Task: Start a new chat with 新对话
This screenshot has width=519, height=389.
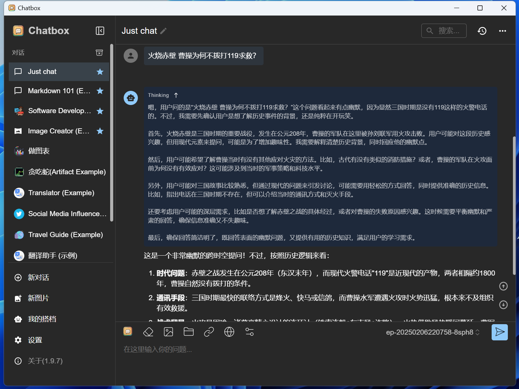Action: tap(38, 278)
